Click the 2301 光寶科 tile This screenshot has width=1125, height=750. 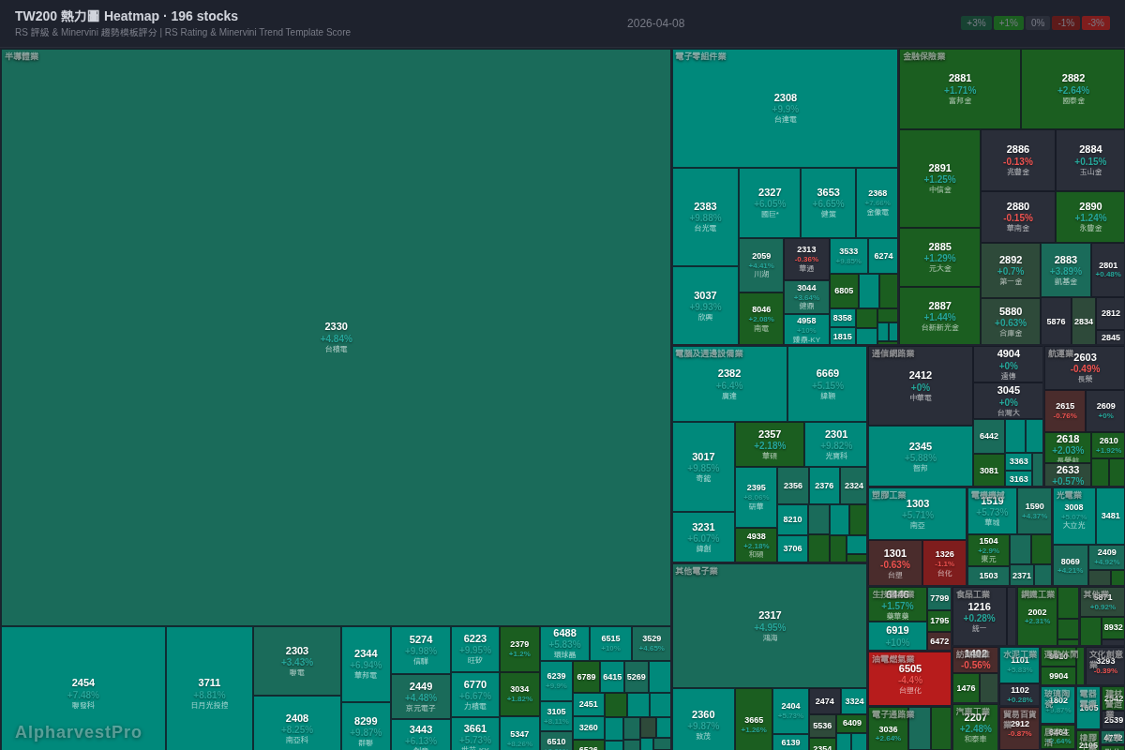point(836,444)
